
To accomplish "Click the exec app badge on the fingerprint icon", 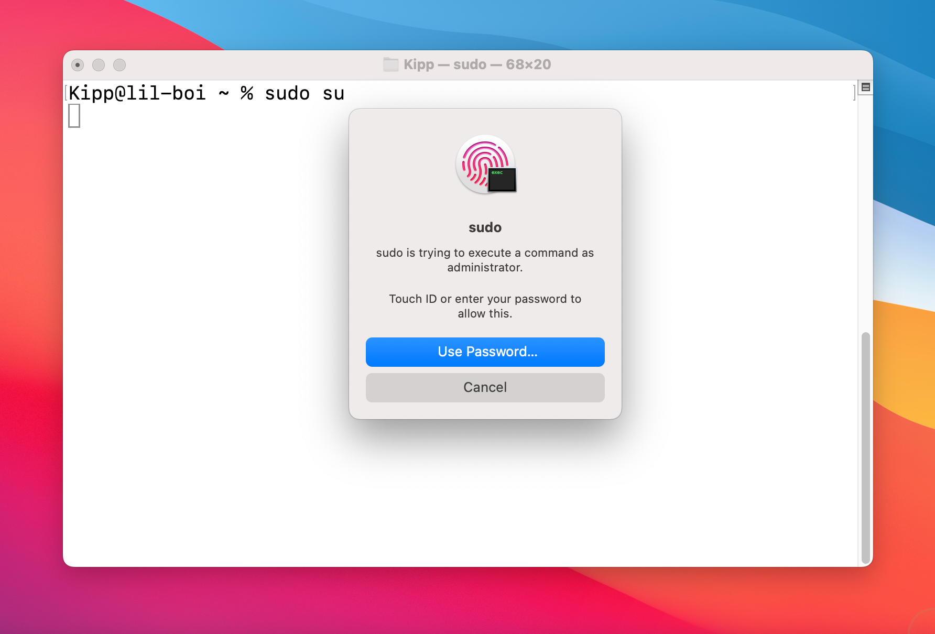I will pyautogui.click(x=502, y=180).
